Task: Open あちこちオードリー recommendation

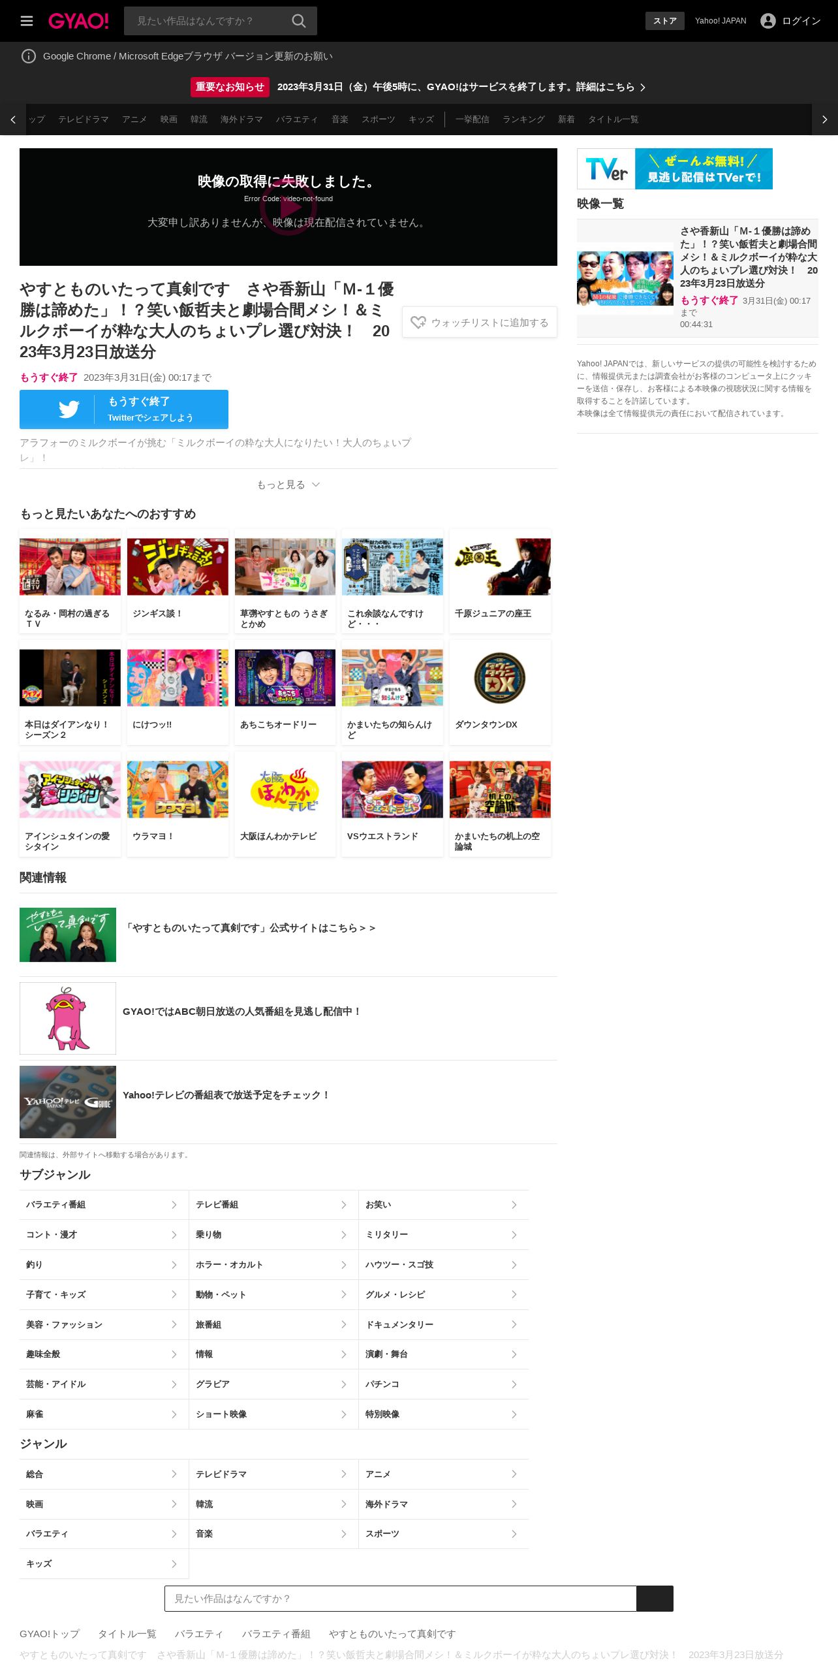Action: [285, 692]
